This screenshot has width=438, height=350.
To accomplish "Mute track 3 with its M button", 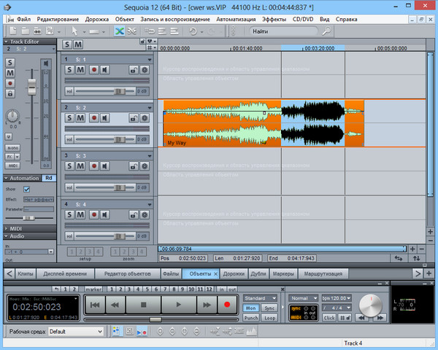I will (x=80, y=166).
